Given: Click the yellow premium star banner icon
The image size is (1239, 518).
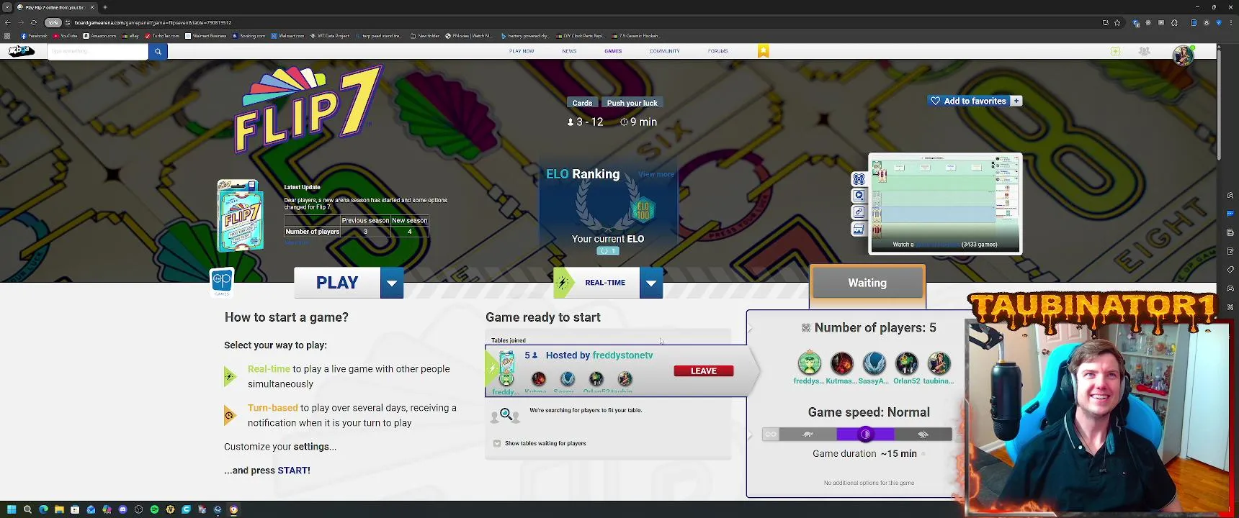Looking at the screenshot, I should 763,50.
